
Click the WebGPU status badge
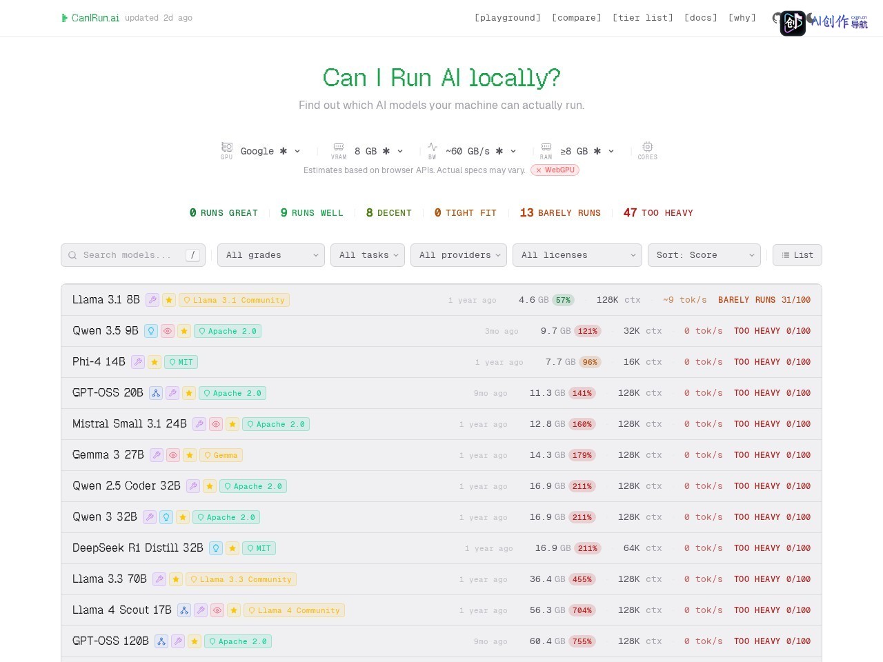(555, 170)
